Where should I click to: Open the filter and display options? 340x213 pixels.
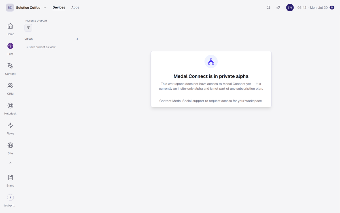(28, 28)
